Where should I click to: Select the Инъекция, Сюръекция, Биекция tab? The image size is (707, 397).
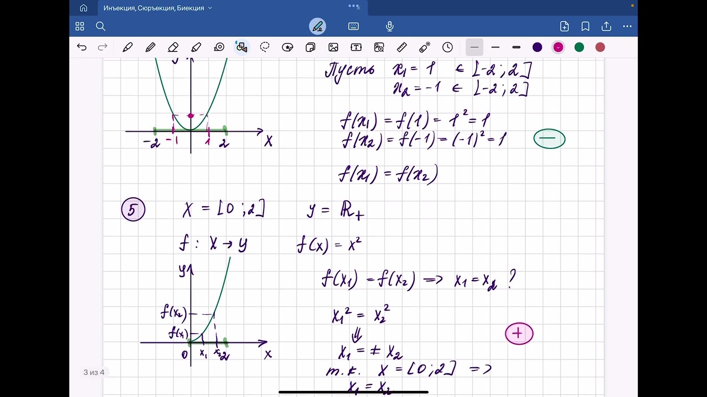pyautogui.click(x=154, y=8)
